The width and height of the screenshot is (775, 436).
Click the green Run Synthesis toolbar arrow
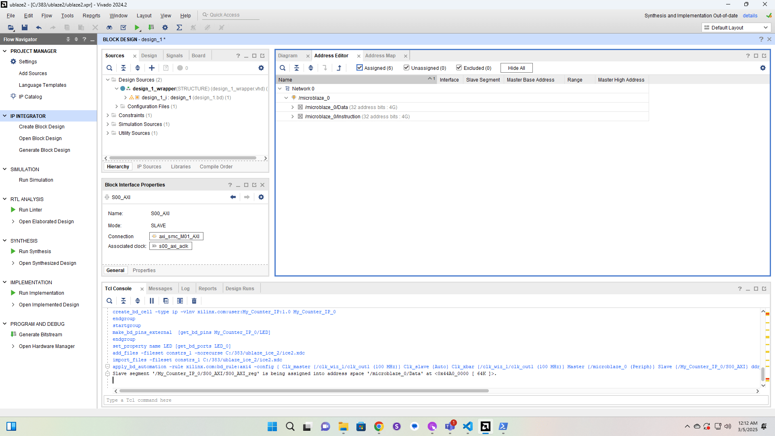coord(137,27)
